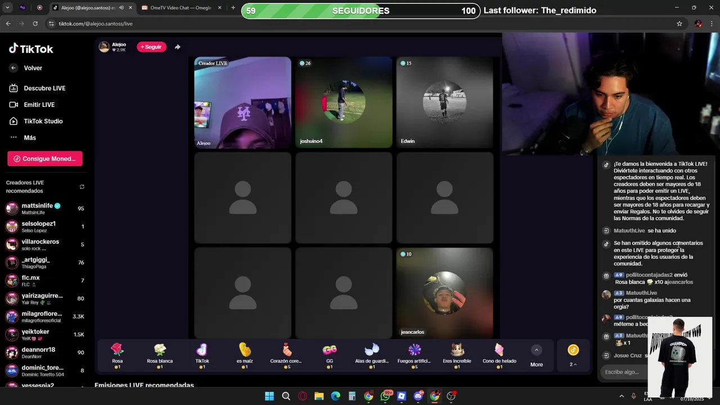Open Microsoft Edge from taskbar
Image resolution: width=720 pixels, height=405 pixels.
coord(336,396)
